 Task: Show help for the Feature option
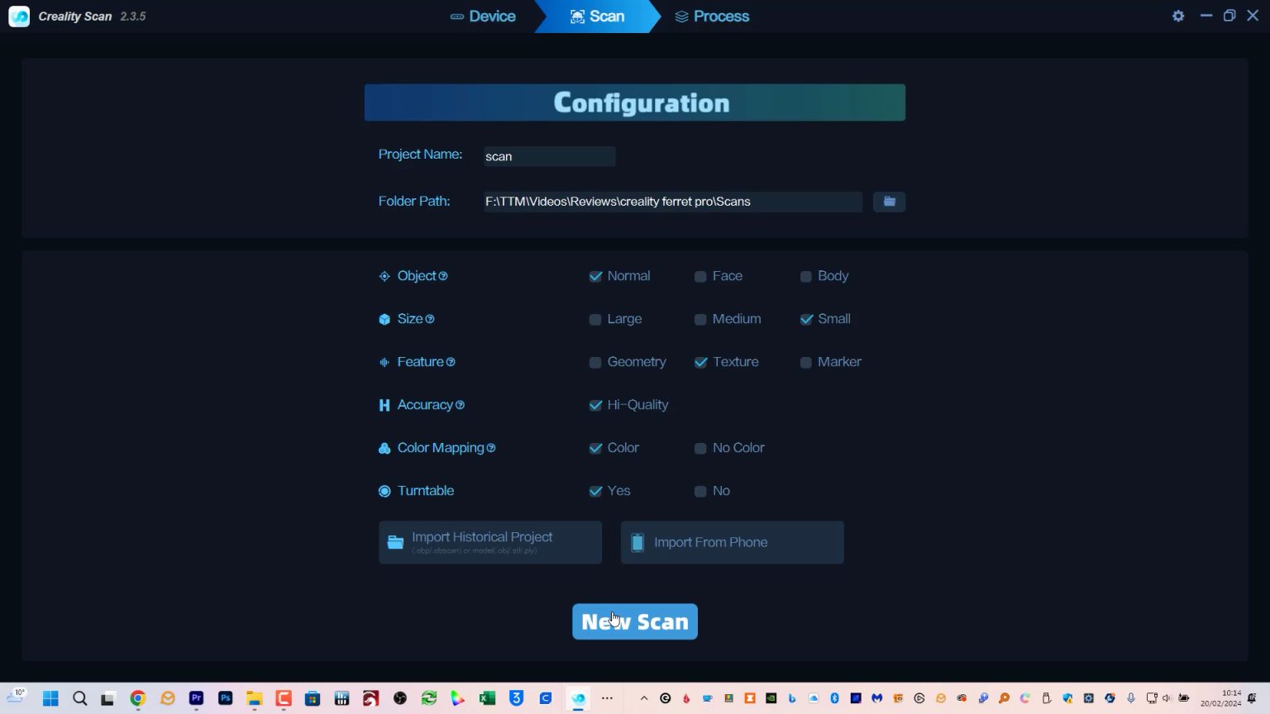[x=451, y=362]
